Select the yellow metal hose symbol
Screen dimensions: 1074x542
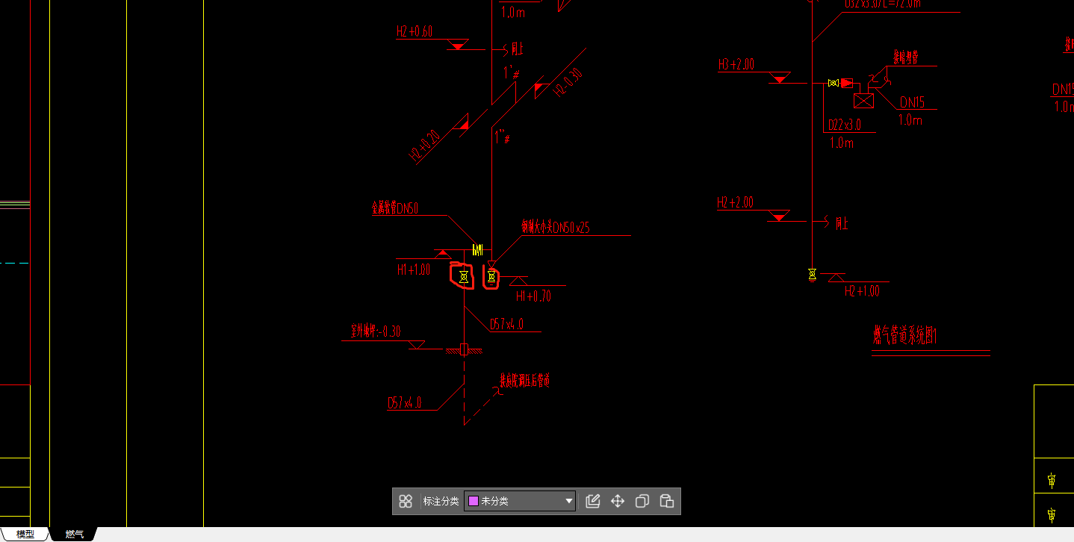click(478, 249)
